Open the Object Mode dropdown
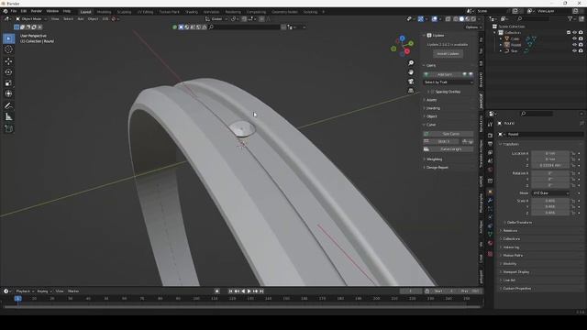Viewport: 587px width, 330px height. tap(31, 18)
